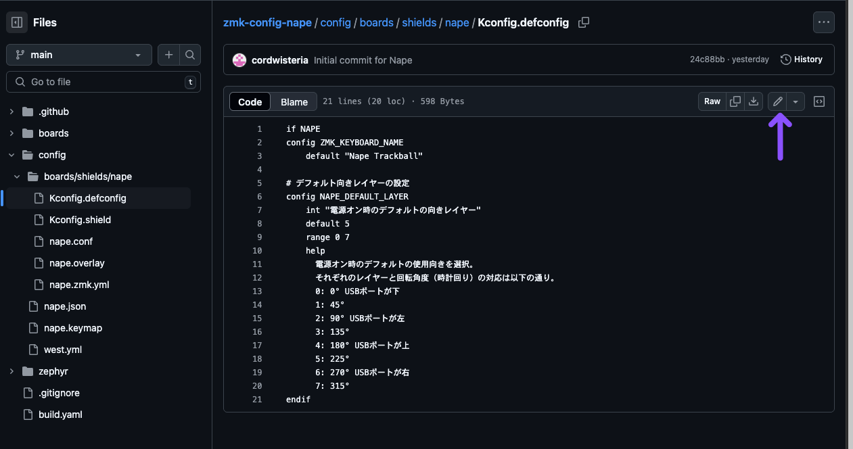The width and height of the screenshot is (853, 449).
Task: Open the main branch selector
Action: [79, 55]
